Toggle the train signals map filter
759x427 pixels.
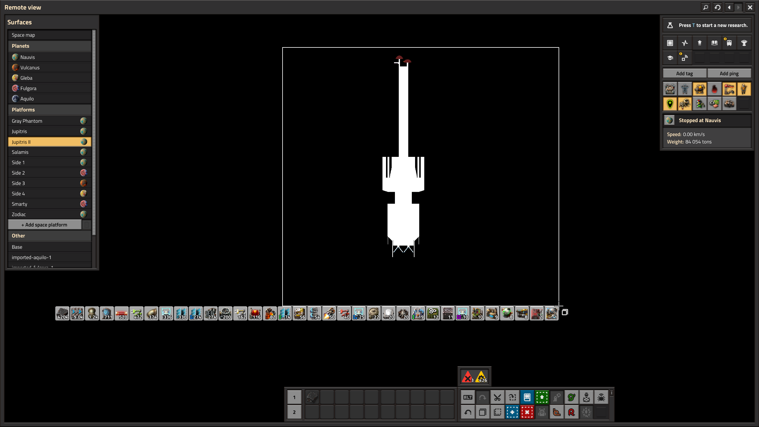coord(699,104)
